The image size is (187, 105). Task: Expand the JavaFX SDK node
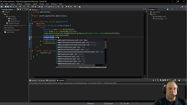tap(3, 28)
